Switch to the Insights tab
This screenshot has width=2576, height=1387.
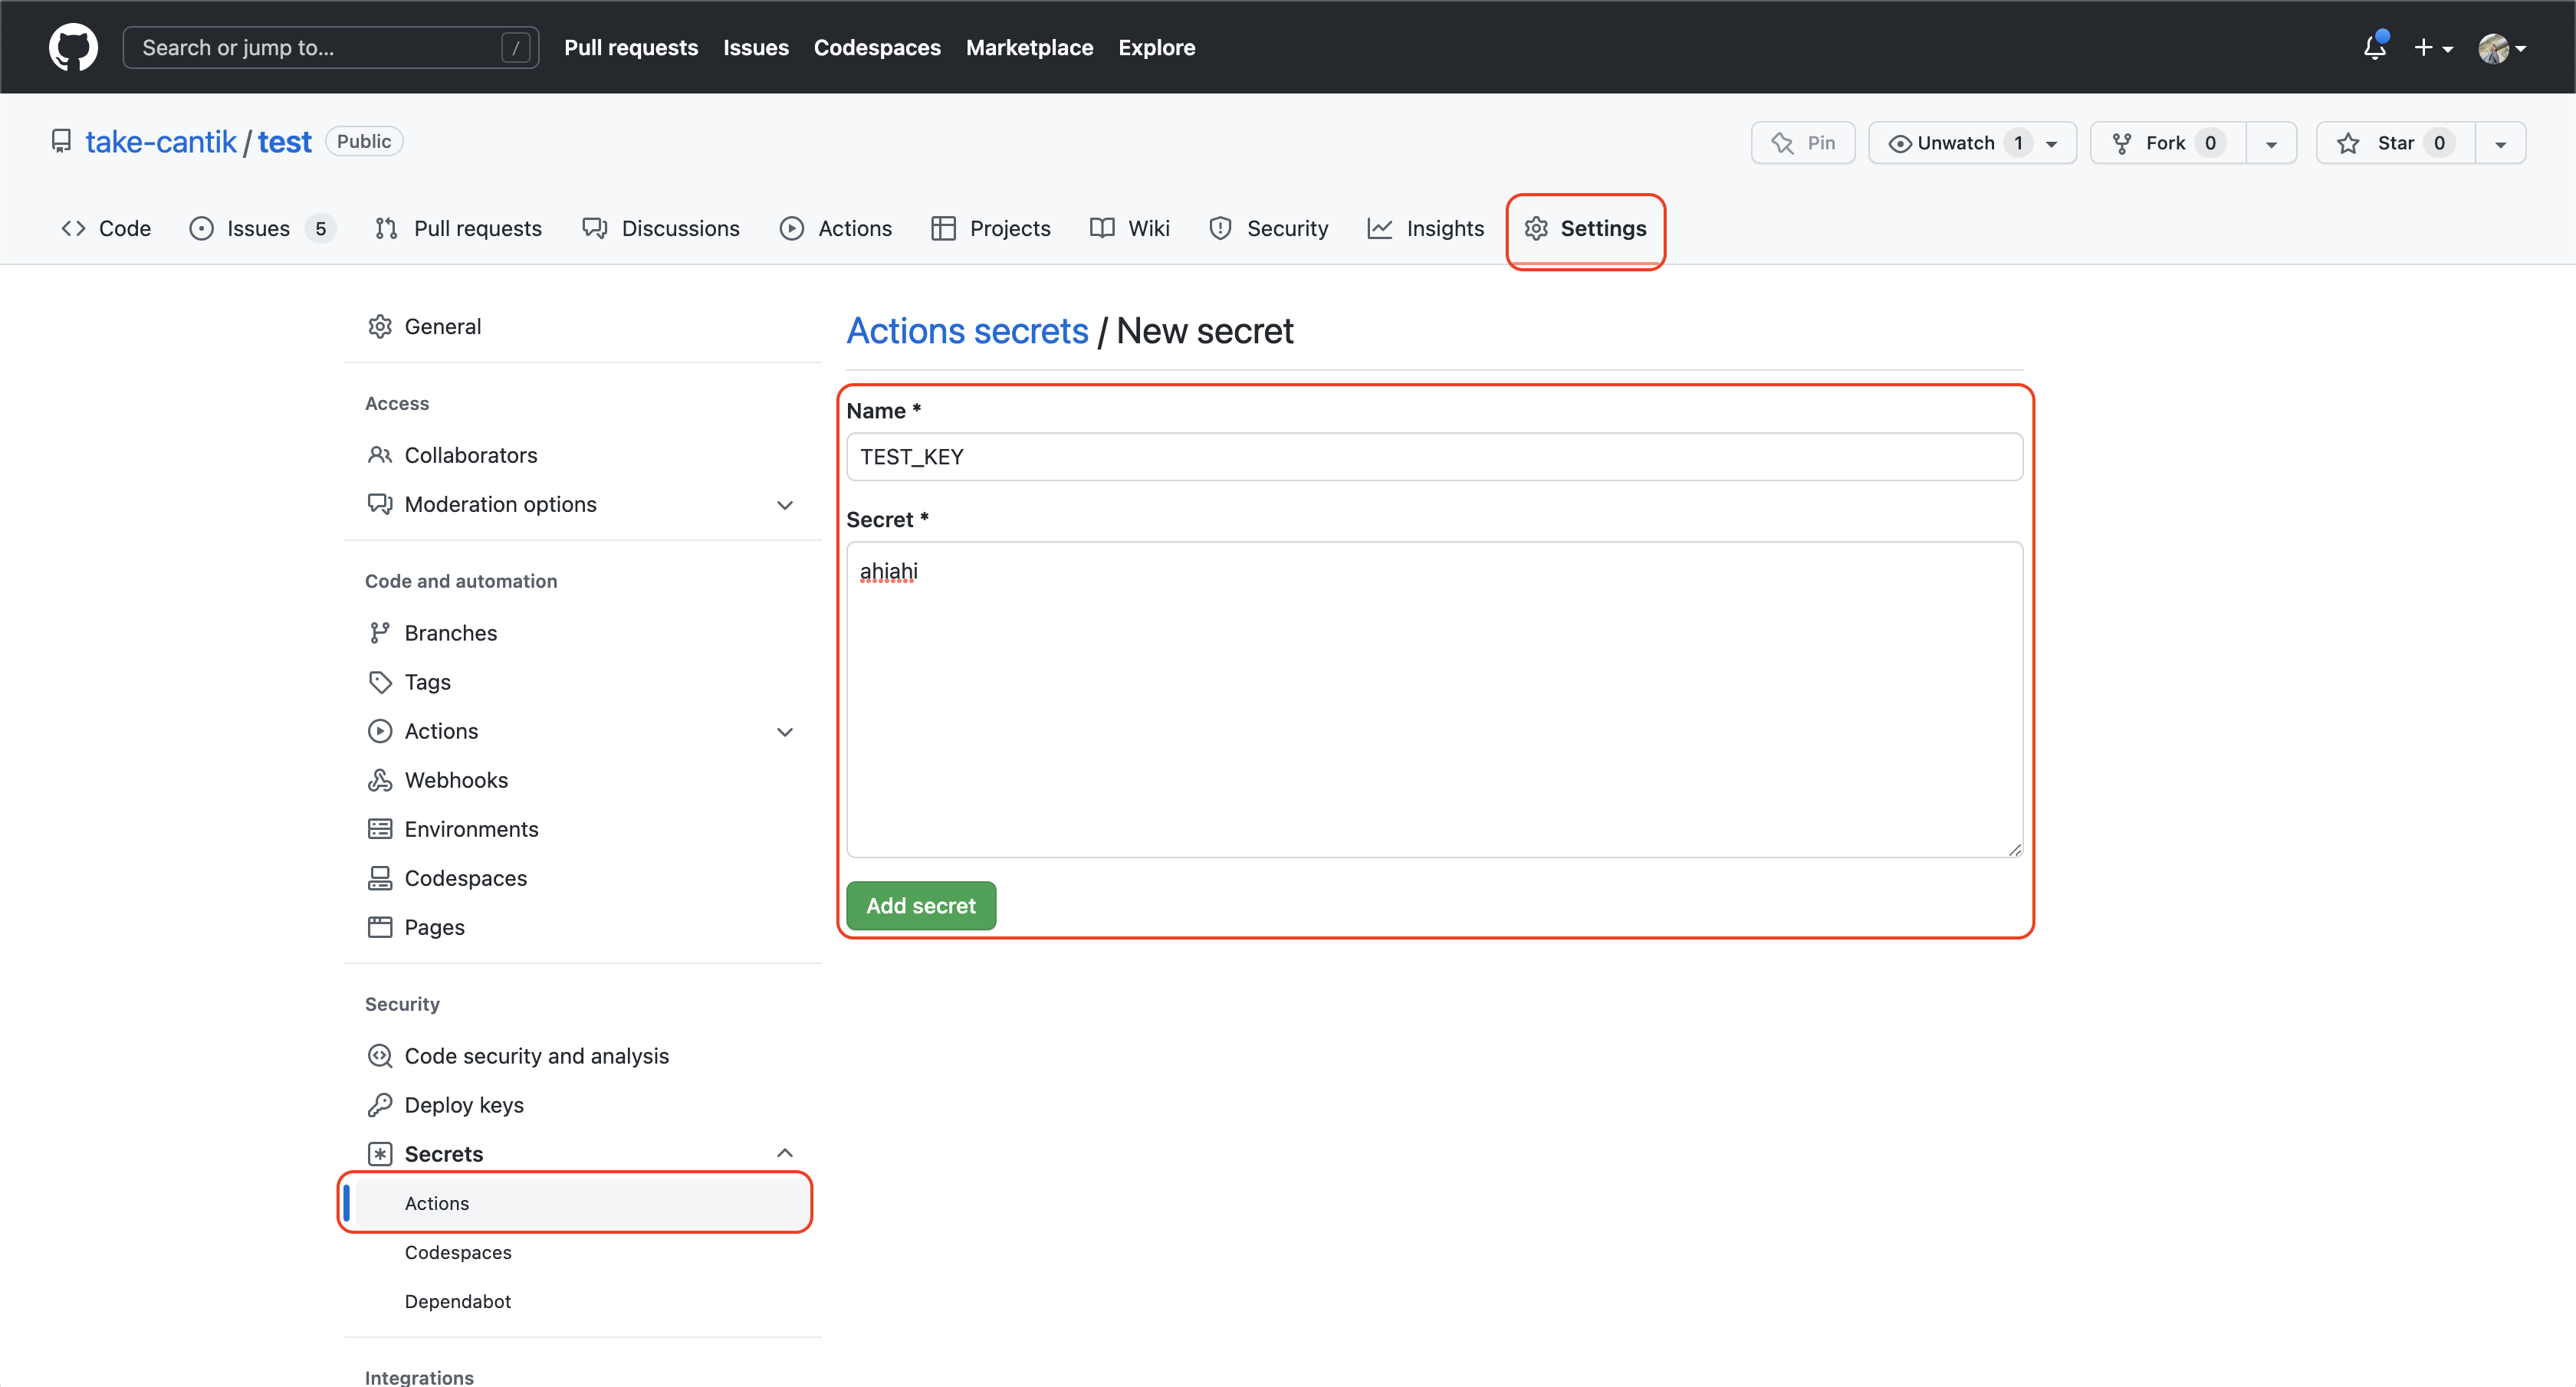pos(1425,229)
